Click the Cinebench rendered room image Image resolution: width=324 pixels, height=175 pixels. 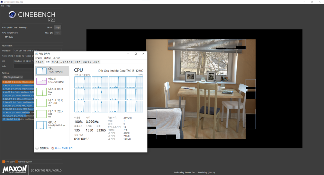pyautogui.click(x=201, y=89)
